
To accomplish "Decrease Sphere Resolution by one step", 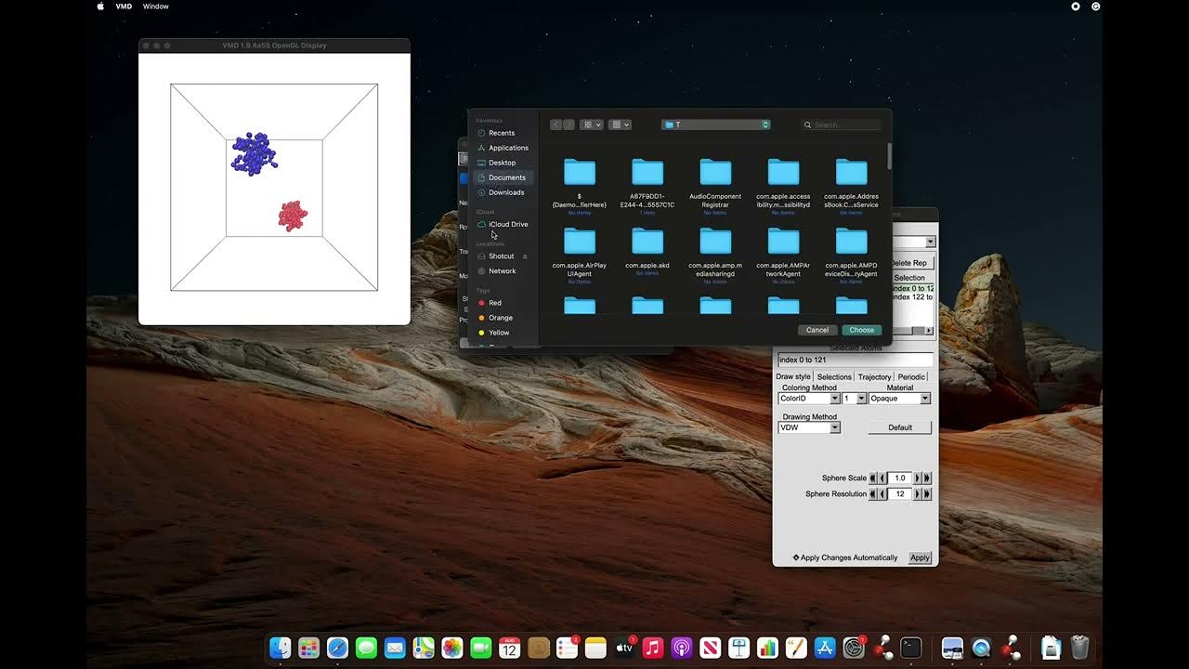I will tap(882, 493).
